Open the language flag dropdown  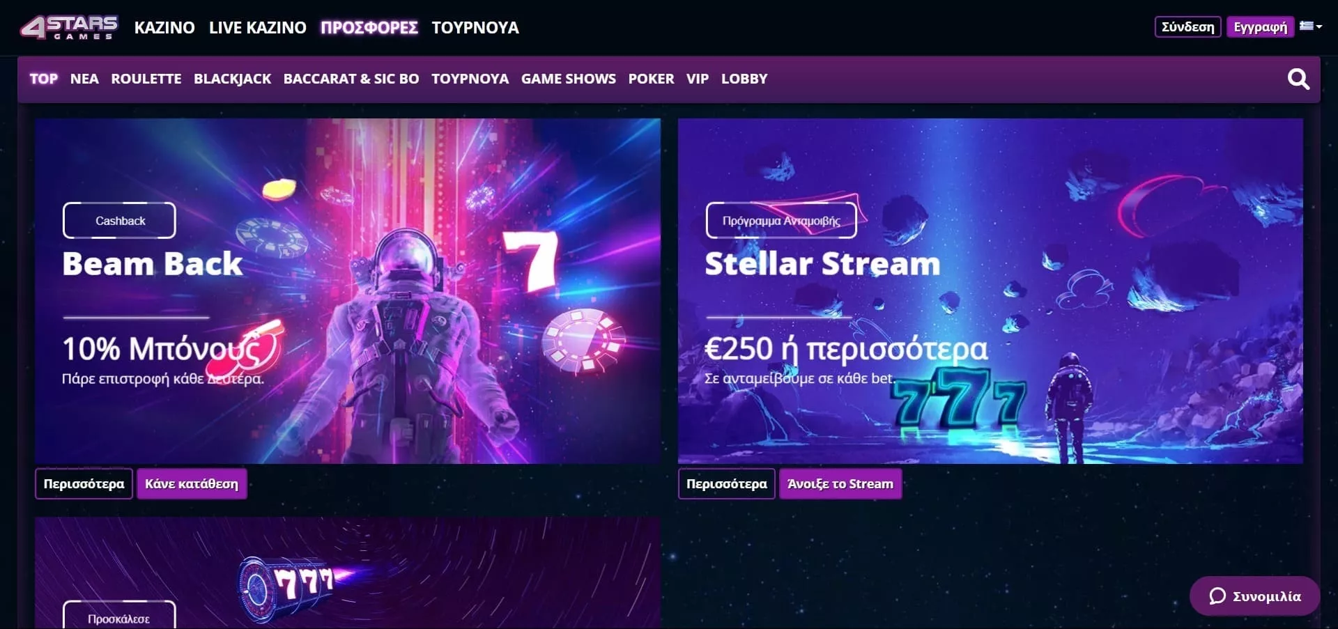pyautogui.click(x=1311, y=26)
